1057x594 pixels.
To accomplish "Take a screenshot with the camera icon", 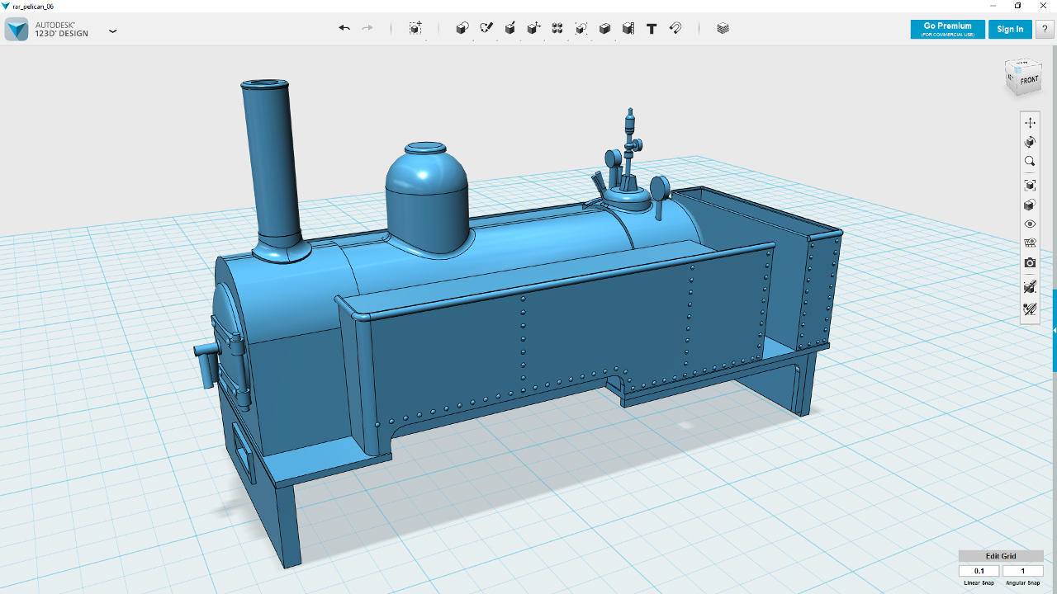I will coord(1030,263).
